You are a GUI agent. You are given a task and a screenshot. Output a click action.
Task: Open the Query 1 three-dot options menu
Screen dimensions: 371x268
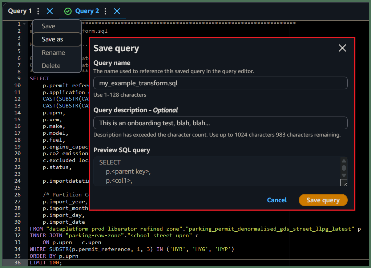point(38,11)
